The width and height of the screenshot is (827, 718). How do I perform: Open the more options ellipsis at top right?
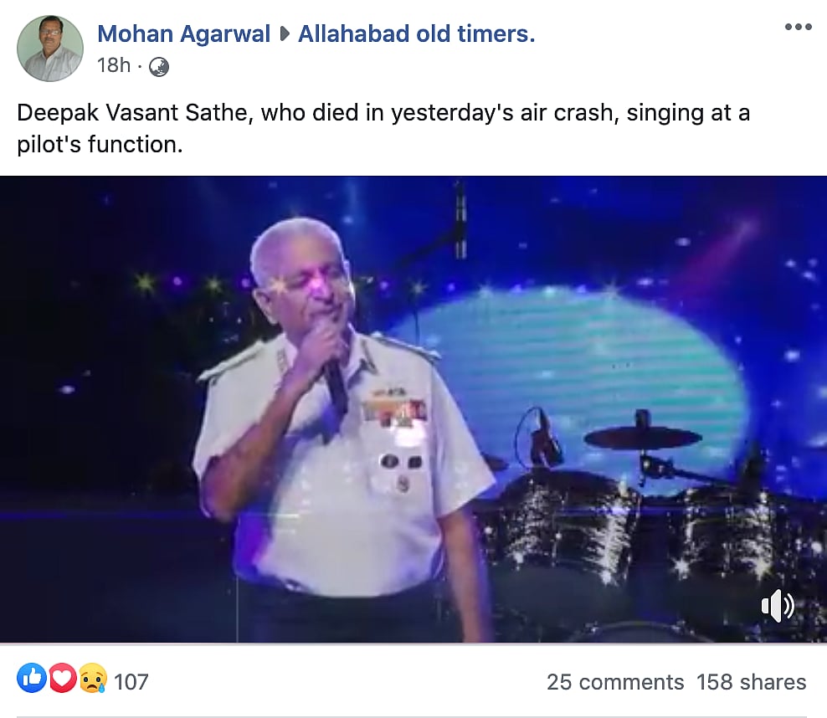point(798,26)
